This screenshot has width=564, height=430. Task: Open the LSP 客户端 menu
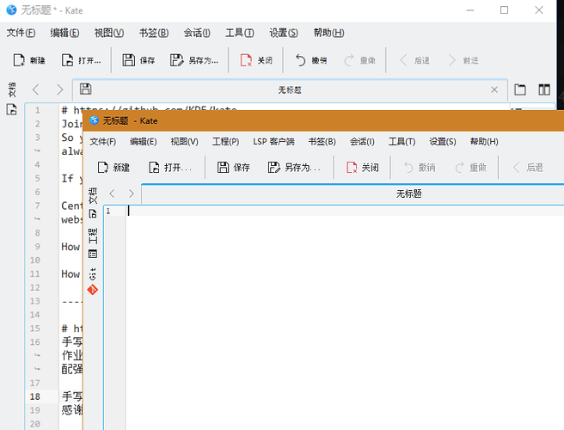(x=273, y=141)
